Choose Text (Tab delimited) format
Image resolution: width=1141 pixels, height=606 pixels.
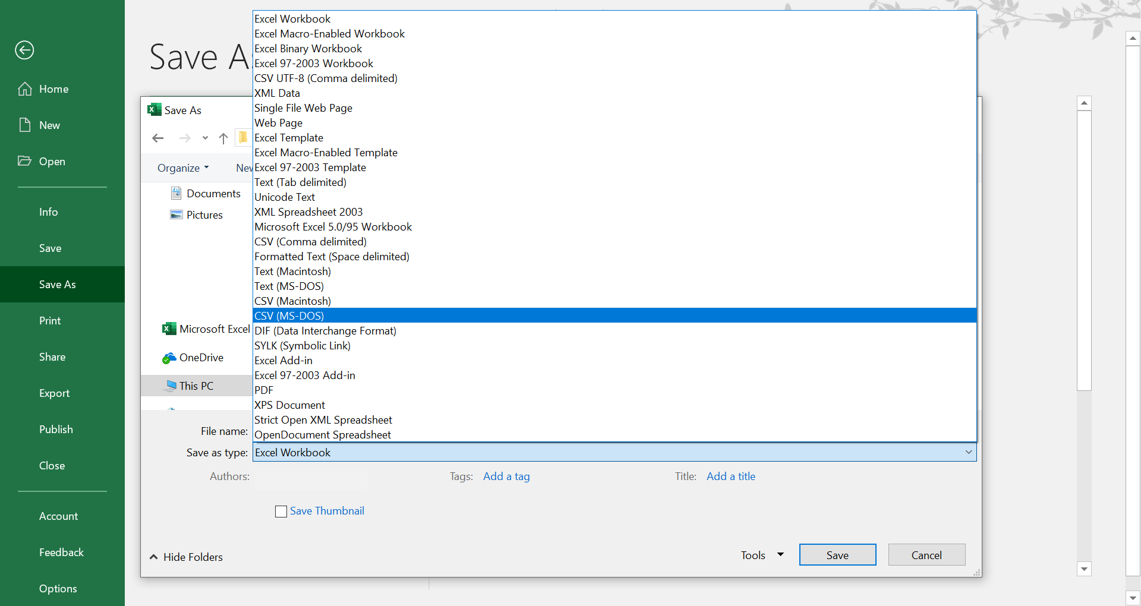point(614,182)
